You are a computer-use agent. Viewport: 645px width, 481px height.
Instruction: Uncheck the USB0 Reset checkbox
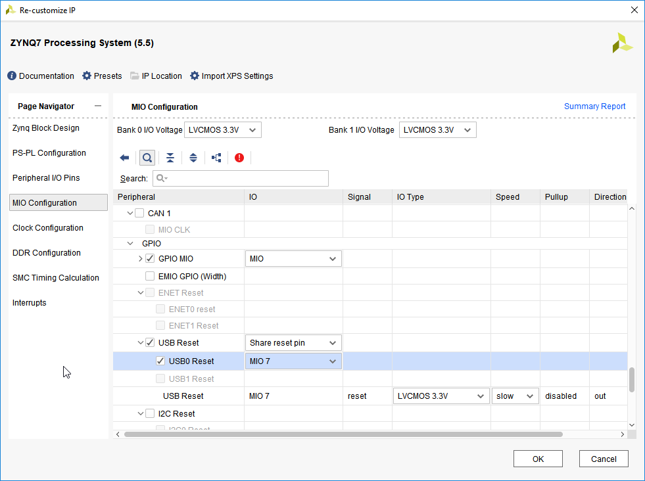[160, 361]
